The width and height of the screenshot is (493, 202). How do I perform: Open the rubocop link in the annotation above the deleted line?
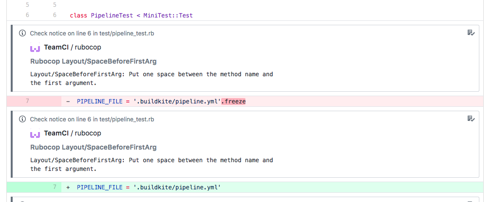pos(88,48)
